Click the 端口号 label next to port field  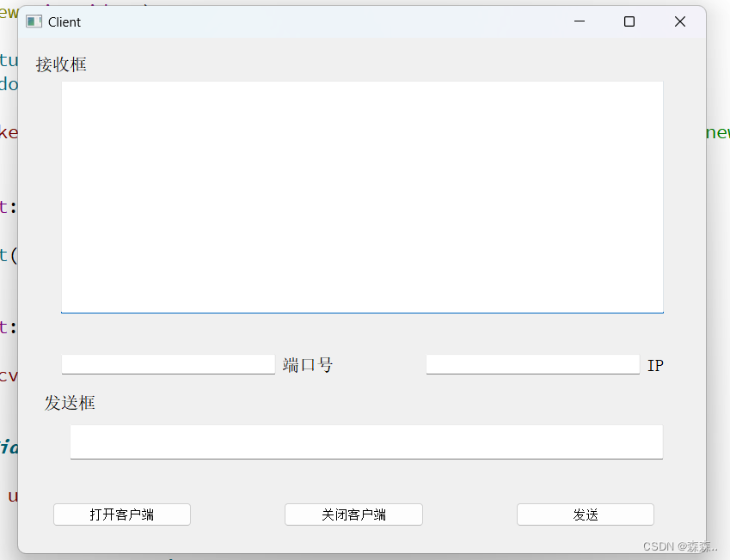tap(308, 365)
